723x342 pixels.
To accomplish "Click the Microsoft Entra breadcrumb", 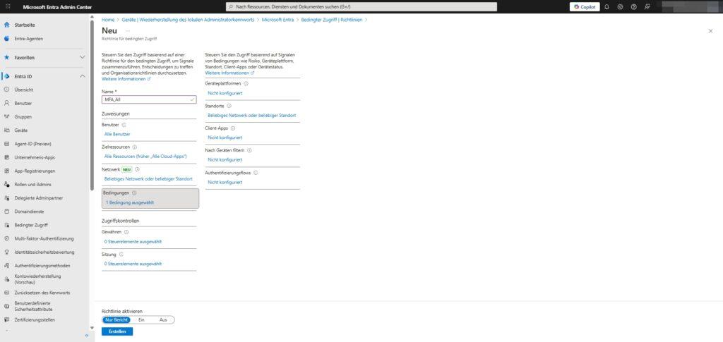I will (277, 20).
